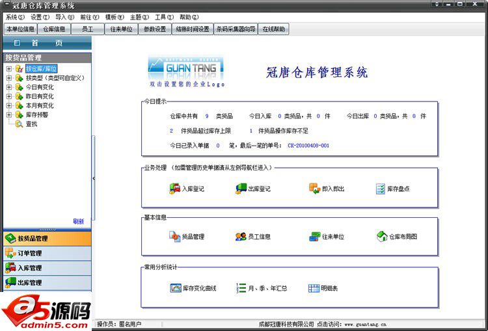Image resolution: width=488 pixels, height=331 pixels.
Task: Click the 库存变化曲线 label
Action: [200, 288]
